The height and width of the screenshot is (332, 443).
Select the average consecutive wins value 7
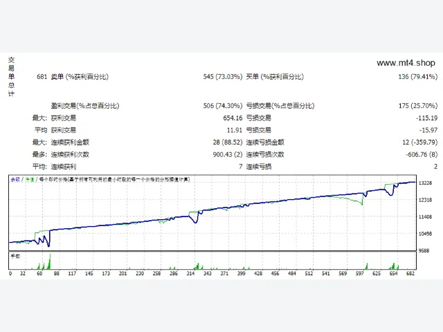click(x=240, y=167)
